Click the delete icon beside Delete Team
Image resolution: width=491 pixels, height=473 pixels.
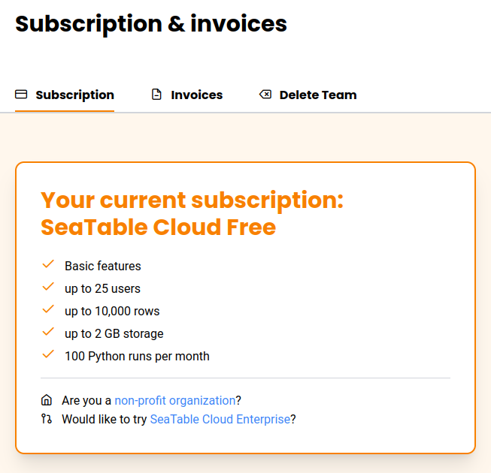coord(265,95)
